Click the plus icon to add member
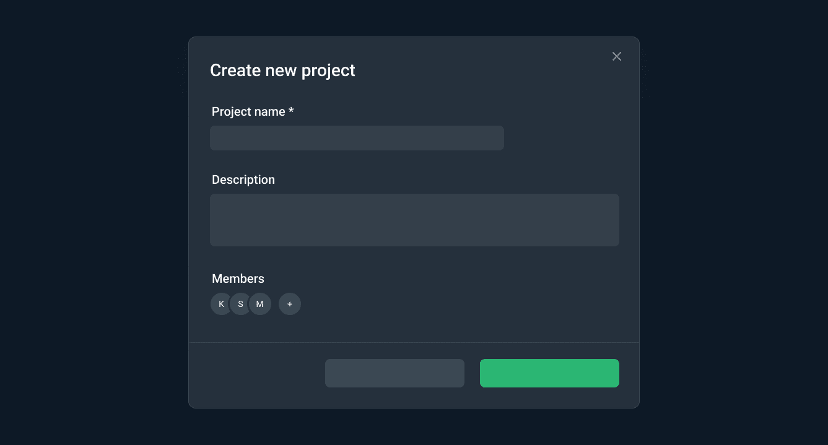 290,304
